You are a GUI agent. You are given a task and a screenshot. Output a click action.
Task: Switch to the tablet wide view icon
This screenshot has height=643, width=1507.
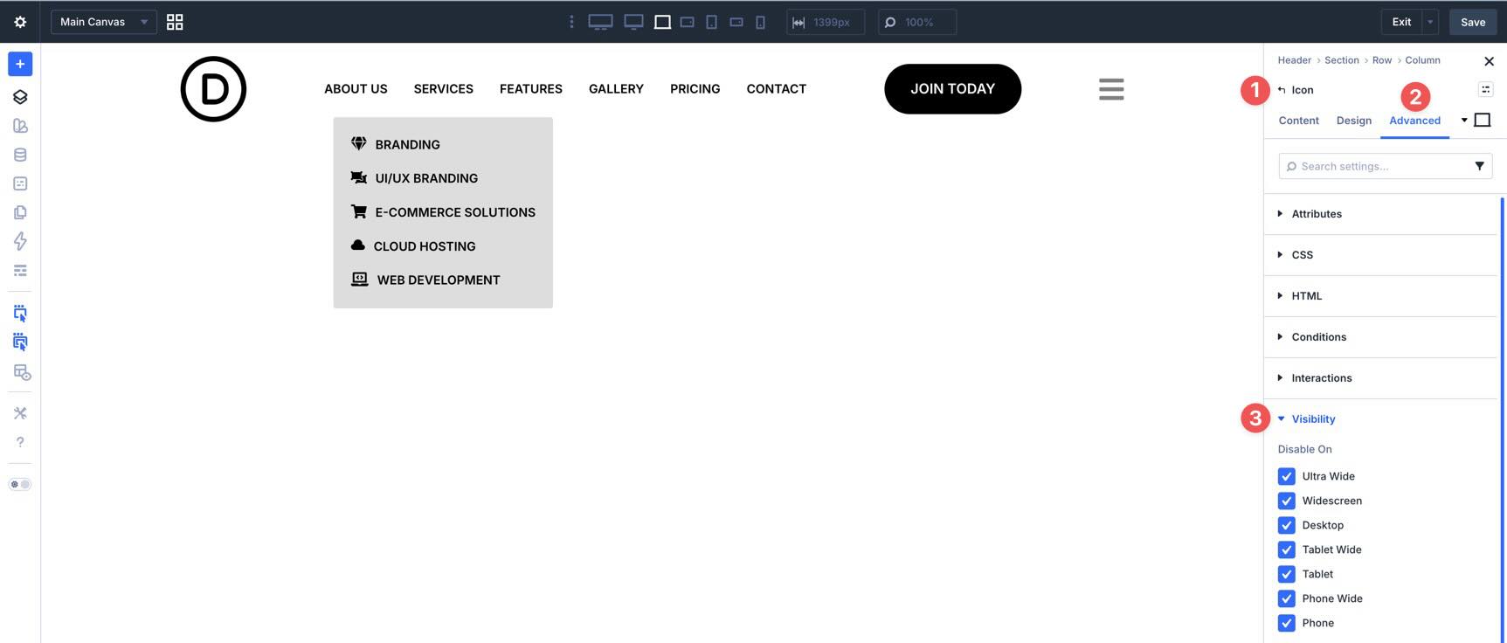pos(688,22)
